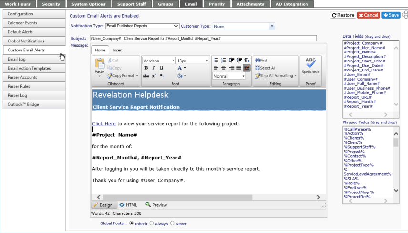Apply Italic formatting in editor toolbar
This screenshot has width=408, height=233.
tap(153, 68)
